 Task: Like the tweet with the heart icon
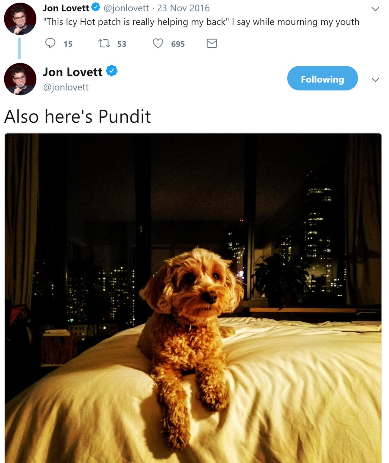point(158,43)
